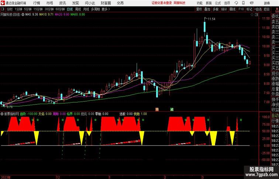This screenshot has height=179, width=279.
Task: Switch to 60分钟 period
Action: point(60,9)
